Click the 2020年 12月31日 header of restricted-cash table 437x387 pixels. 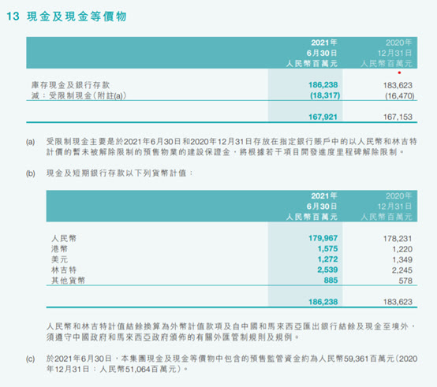pyautogui.click(x=387, y=53)
